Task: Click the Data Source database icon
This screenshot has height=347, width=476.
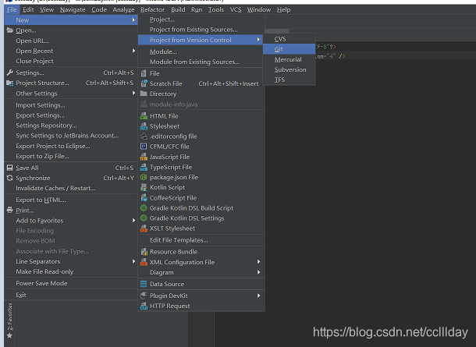Action: pos(144,284)
